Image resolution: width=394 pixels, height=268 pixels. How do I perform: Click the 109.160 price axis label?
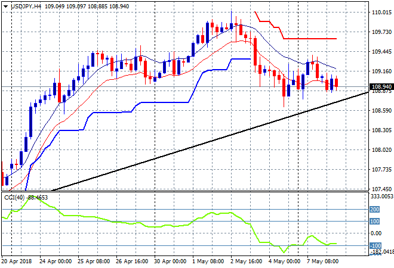point(381,71)
